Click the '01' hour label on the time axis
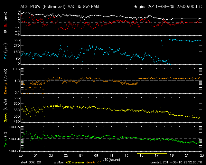This screenshot has height=165, width=206. coord(36,155)
